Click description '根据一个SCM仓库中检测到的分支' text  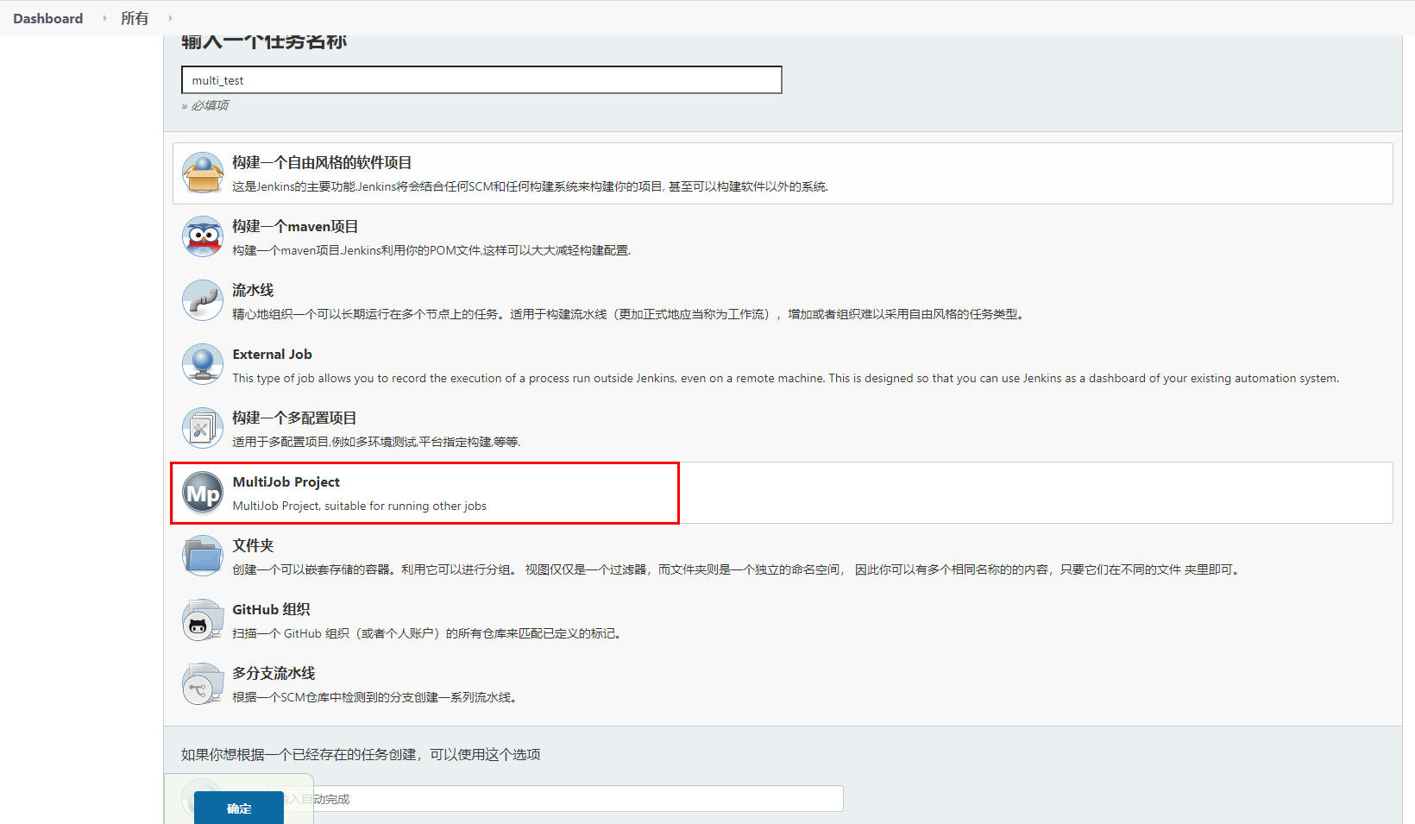pyautogui.click(x=375, y=697)
